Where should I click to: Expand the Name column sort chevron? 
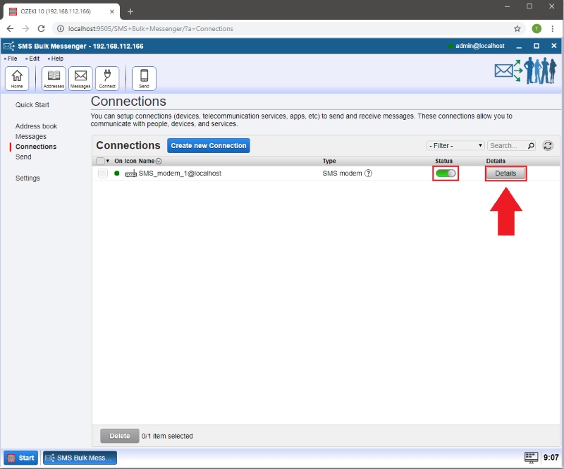pyautogui.click(x=159, y=162)
